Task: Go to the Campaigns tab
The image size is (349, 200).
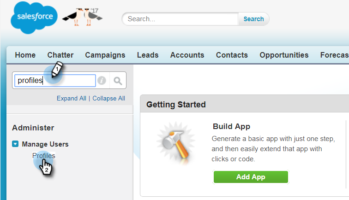Action: (x=105, y=55)
